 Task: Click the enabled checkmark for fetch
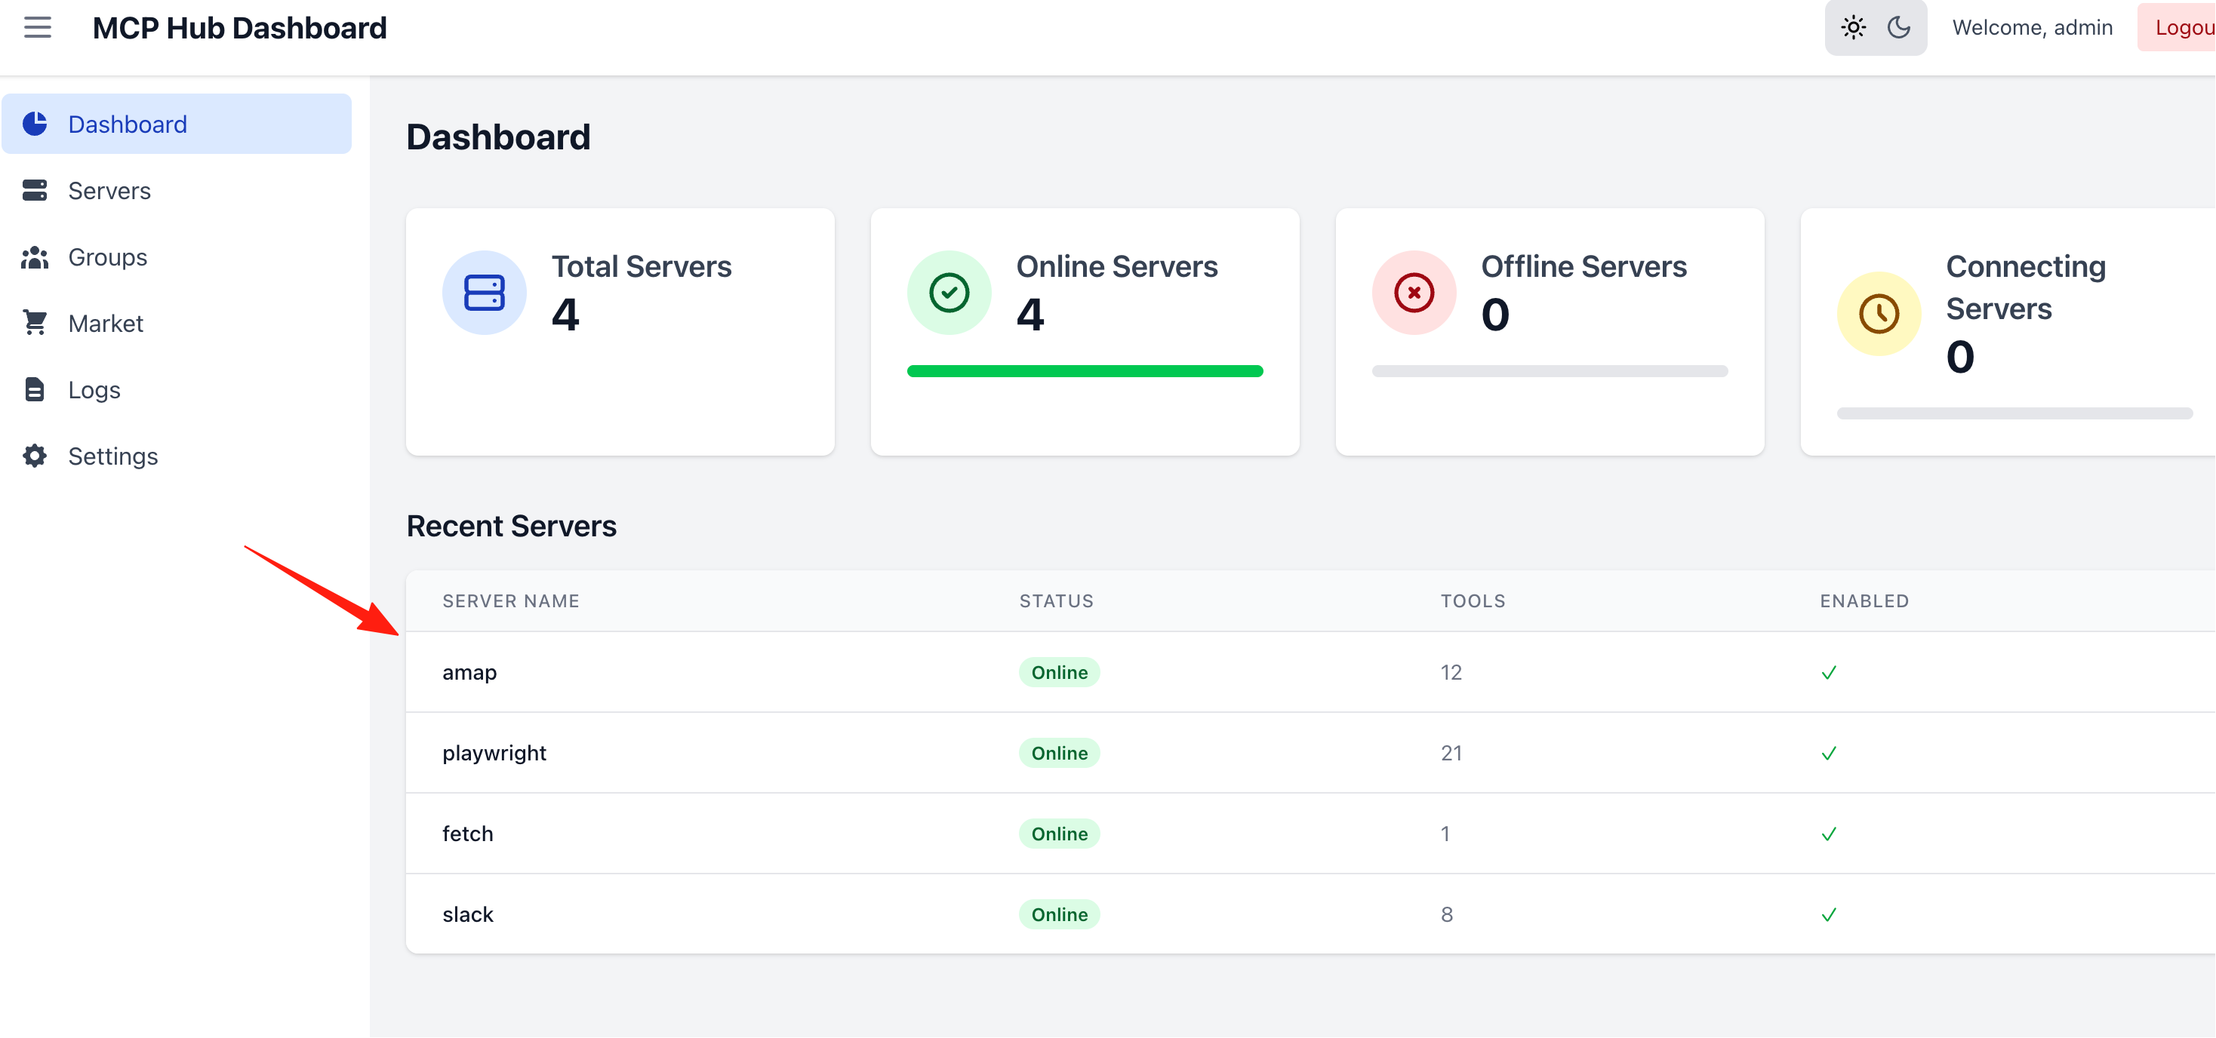coord(1829,834)
